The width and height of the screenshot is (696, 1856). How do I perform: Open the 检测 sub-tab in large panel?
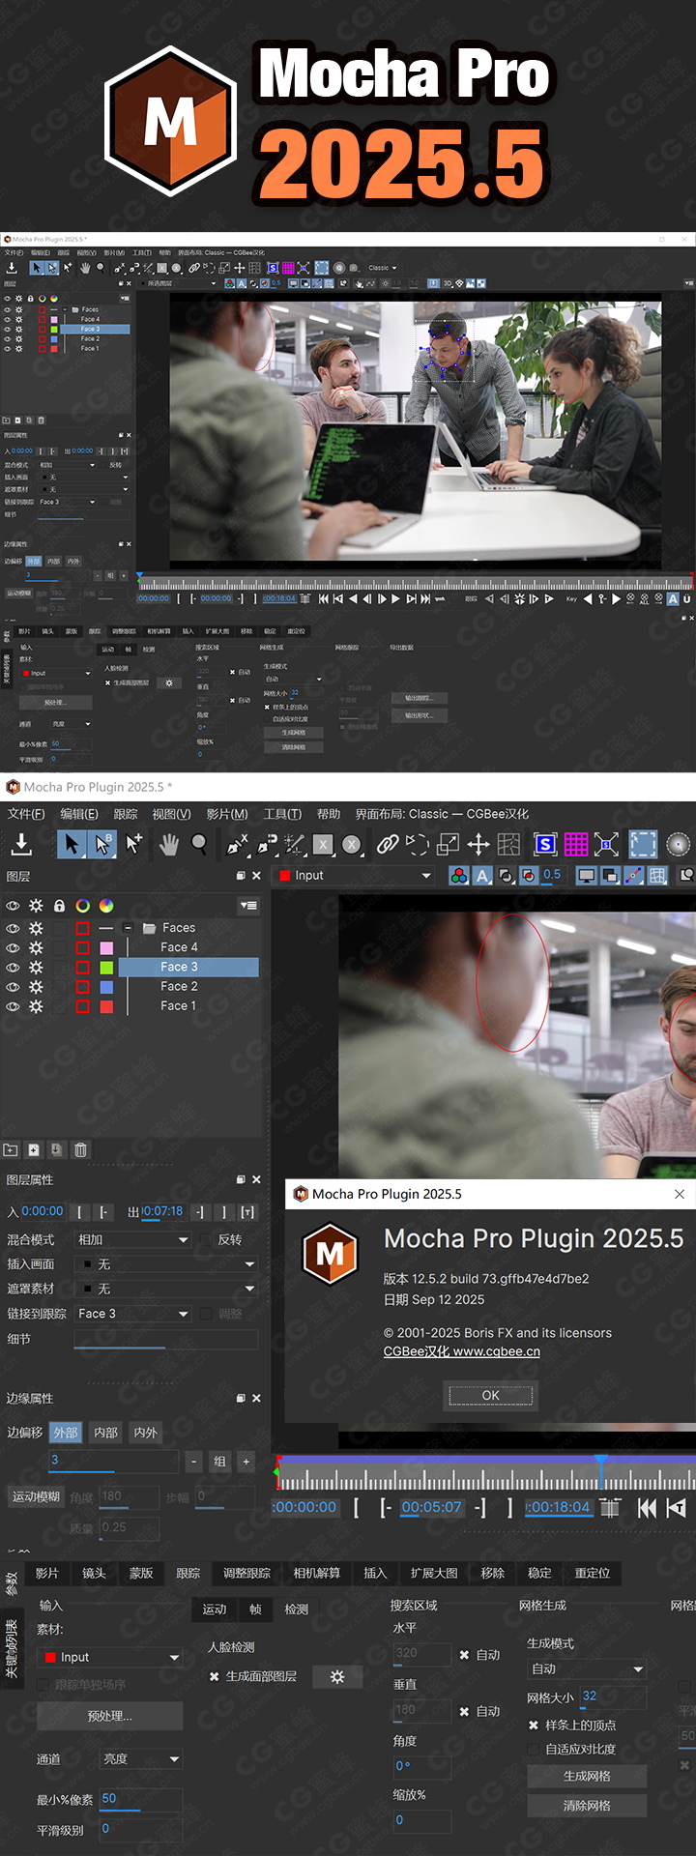click(297, 1609)
